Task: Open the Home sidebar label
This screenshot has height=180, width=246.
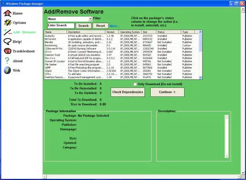Action: tap(18, 13)
